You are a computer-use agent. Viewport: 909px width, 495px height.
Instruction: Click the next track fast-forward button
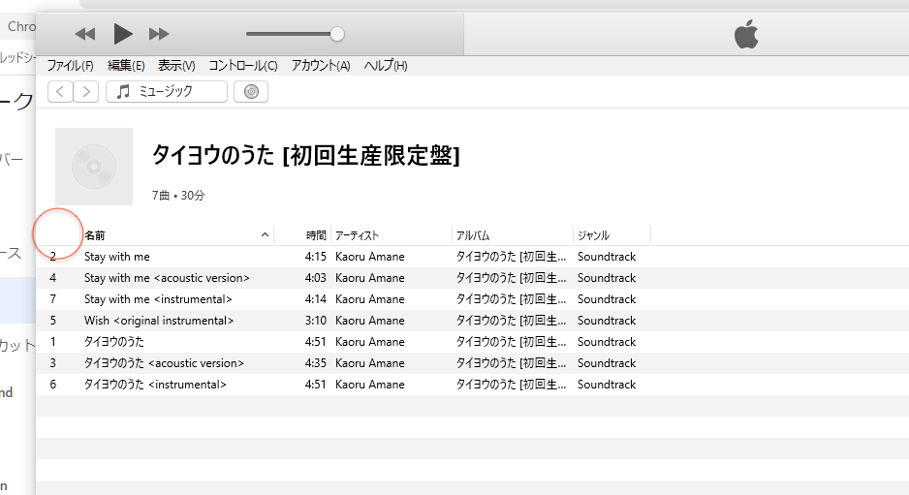click(x=159, y=34)
